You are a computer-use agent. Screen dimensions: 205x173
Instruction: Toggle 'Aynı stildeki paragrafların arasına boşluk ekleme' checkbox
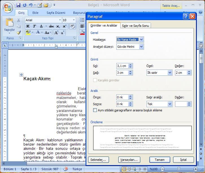click(95, 110)
